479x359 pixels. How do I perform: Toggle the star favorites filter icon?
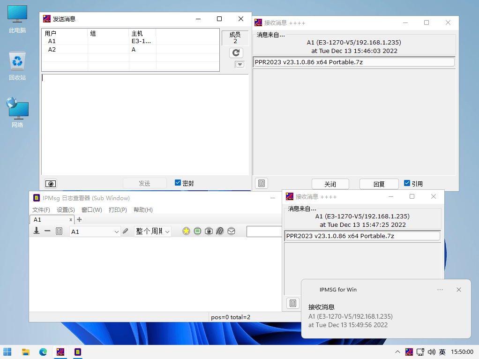(x=186, y=231)
